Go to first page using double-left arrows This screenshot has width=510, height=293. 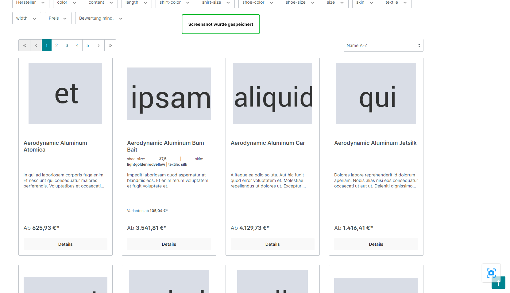25,45
